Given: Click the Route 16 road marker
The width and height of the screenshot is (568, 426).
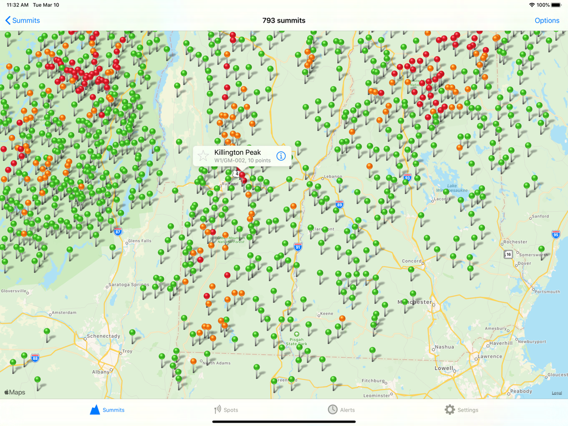Looking at the screenshot, I should (508, 255).
